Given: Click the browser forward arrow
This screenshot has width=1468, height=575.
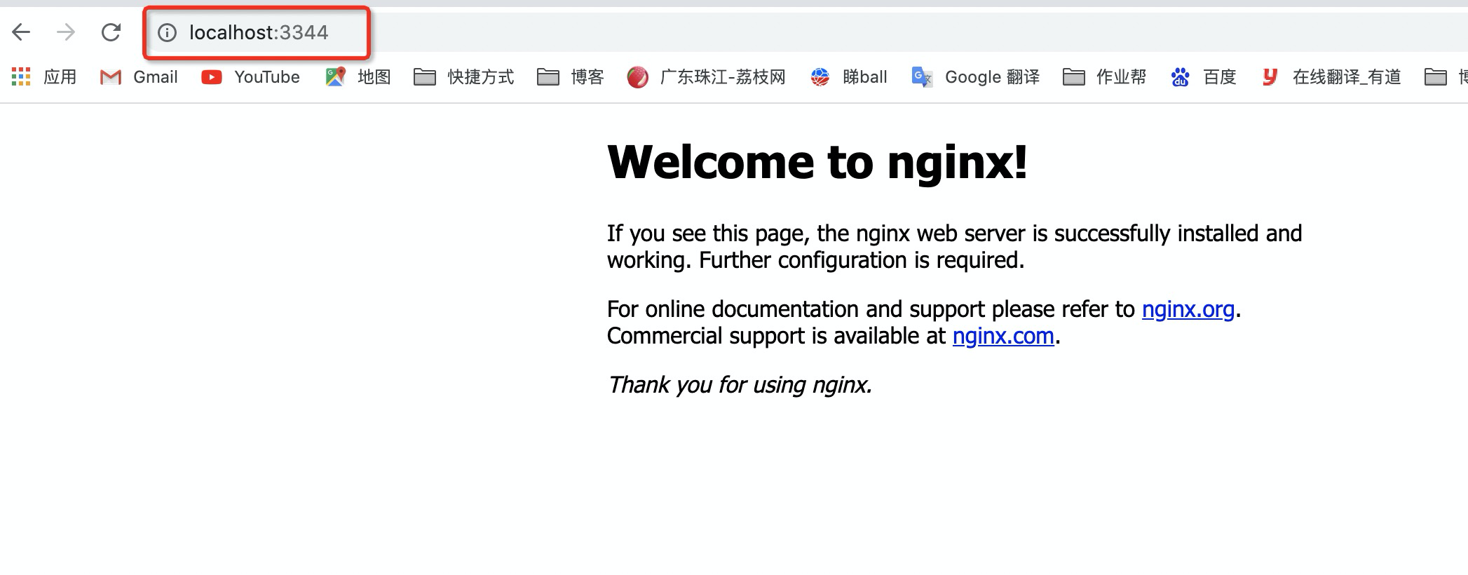Looking at the screenshot, I should [66, 32].
